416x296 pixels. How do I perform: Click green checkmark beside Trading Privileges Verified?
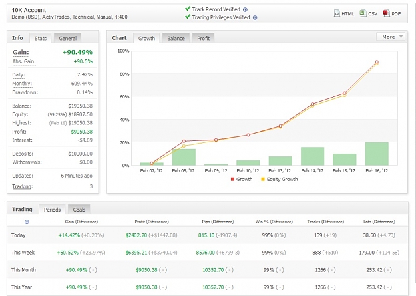coord(188,17)
